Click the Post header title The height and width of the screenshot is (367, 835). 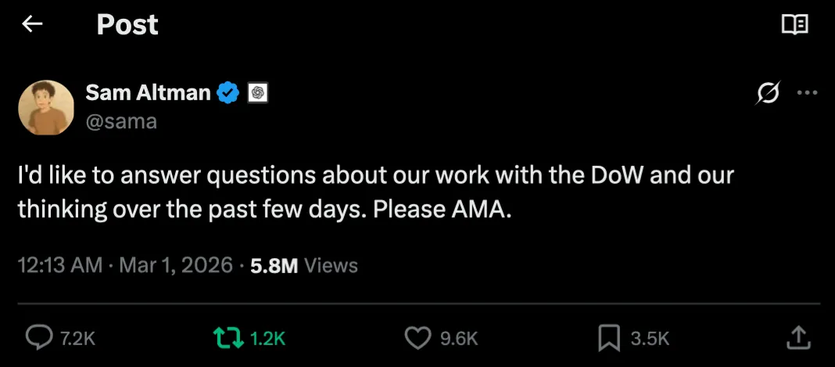(127, 24)
